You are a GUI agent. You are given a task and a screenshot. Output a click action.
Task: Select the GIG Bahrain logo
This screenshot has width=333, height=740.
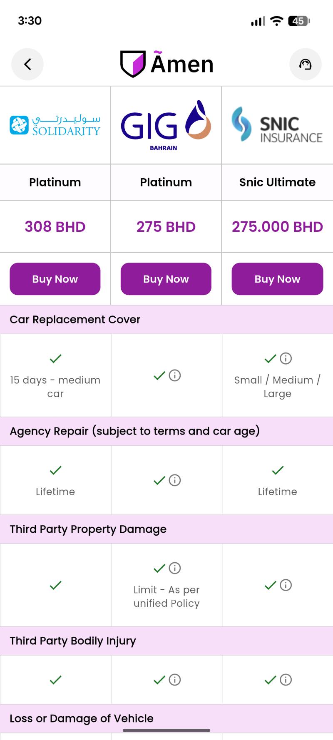point(166,125)
